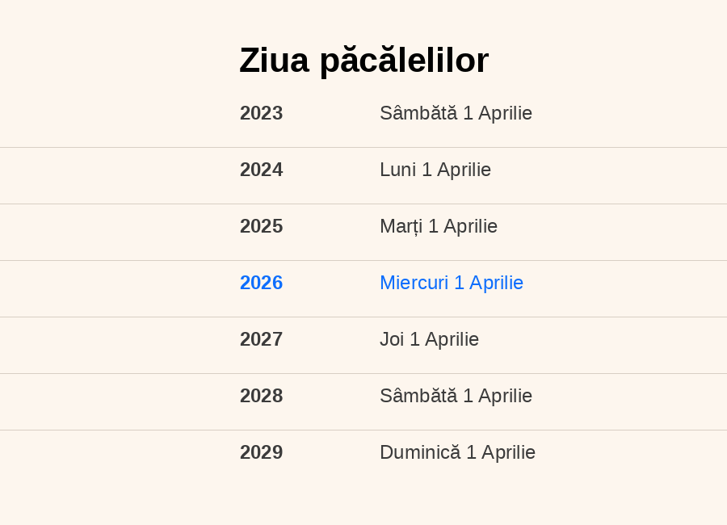Select the 2025 year cell
The height and width of the screenshot is (525, 727).
pyautogui.click(x=261, y=226)
